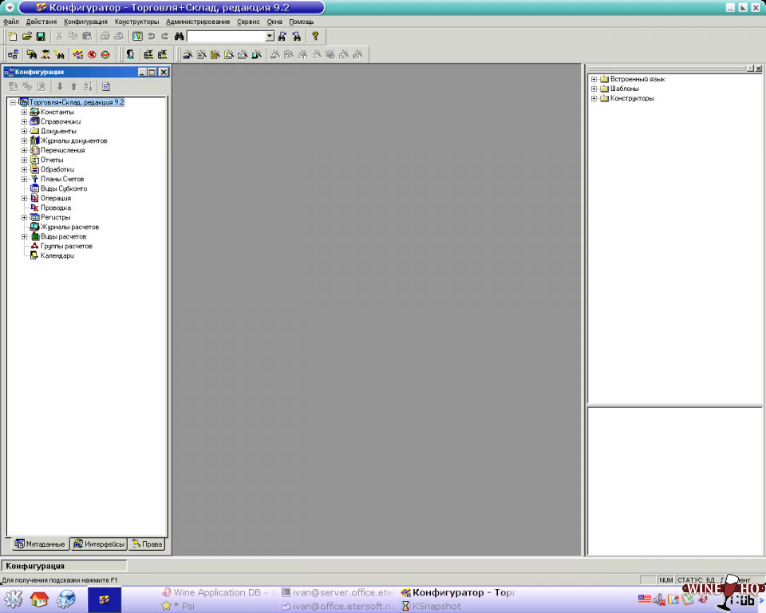The width and height of the screenshot is (766, 613).
Task: Click the Open configuration tree icon in second toolbar
Action: click(x=14, y=55)
